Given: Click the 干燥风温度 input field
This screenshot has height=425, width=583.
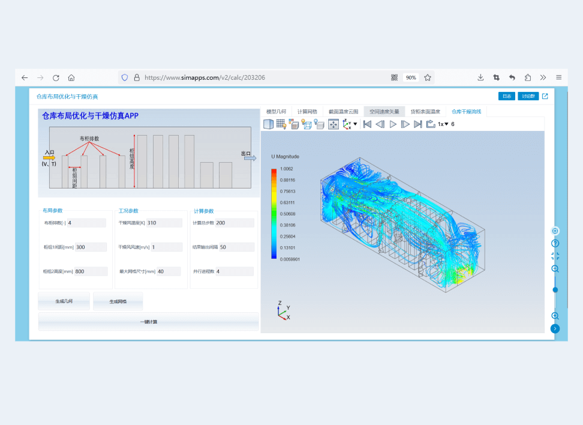Looking at the screenshot, I should (x=164, y=223).
